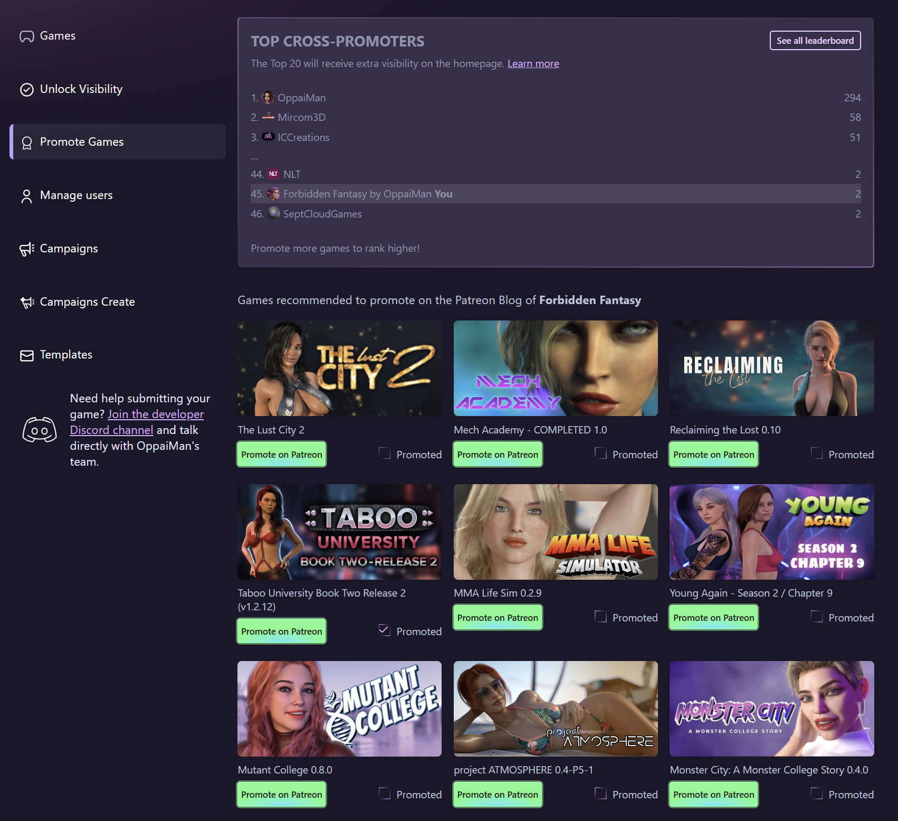The image size is (898, 821).
Task: Click 'Forbidden Fantasy by OppaiMan' leaderboard name
Action: 357,194
